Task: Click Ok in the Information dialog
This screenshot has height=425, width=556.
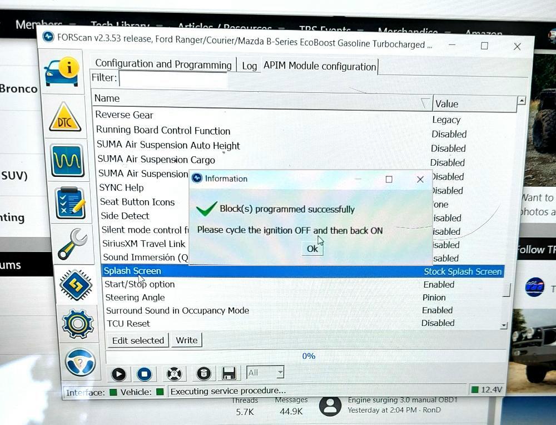Action: point(312,249)
